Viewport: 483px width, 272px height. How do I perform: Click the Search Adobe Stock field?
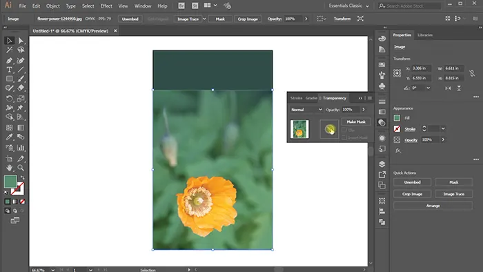tap(410, 6)
